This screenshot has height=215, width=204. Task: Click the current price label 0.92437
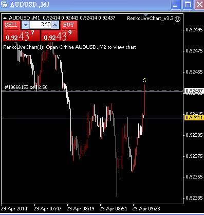coord(194,91)
